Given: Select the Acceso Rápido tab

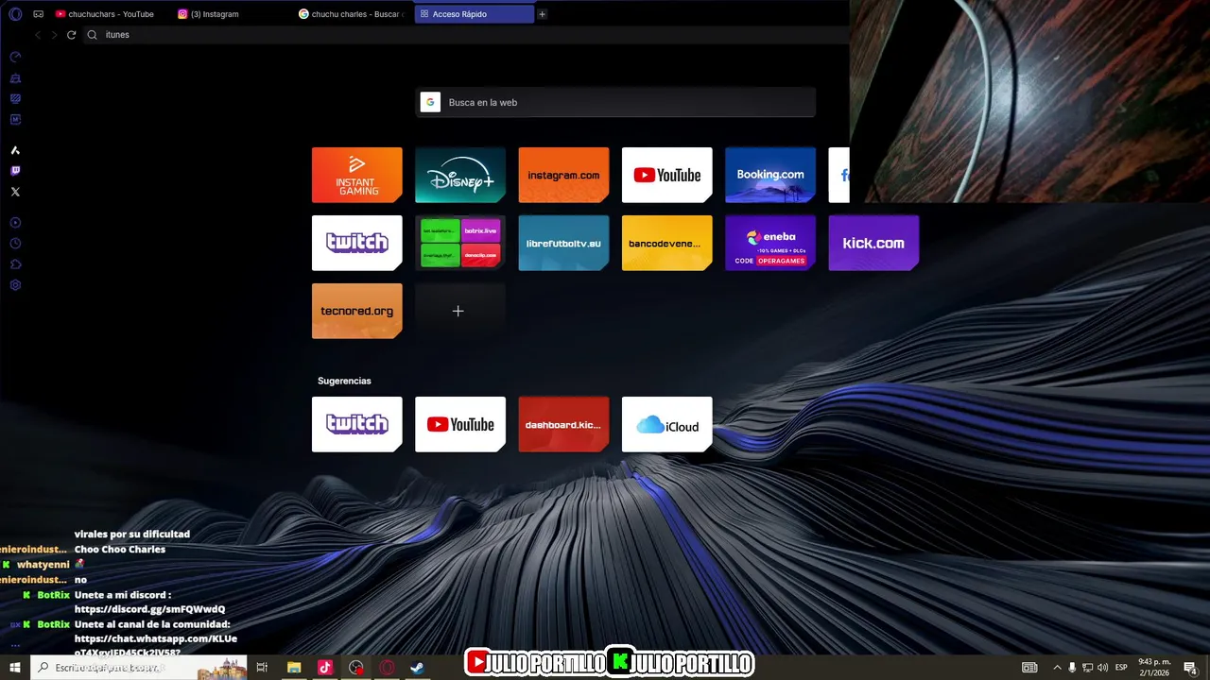Looking at the screenshot, I should (x=474, y=14).
